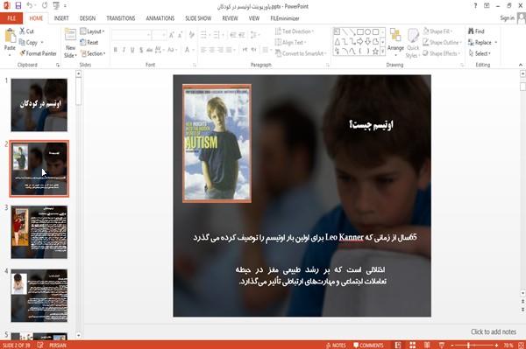Open the Select dropdown in Editing
The width and height of the screenshot is (526, 349).
click(x=480, y=53)
